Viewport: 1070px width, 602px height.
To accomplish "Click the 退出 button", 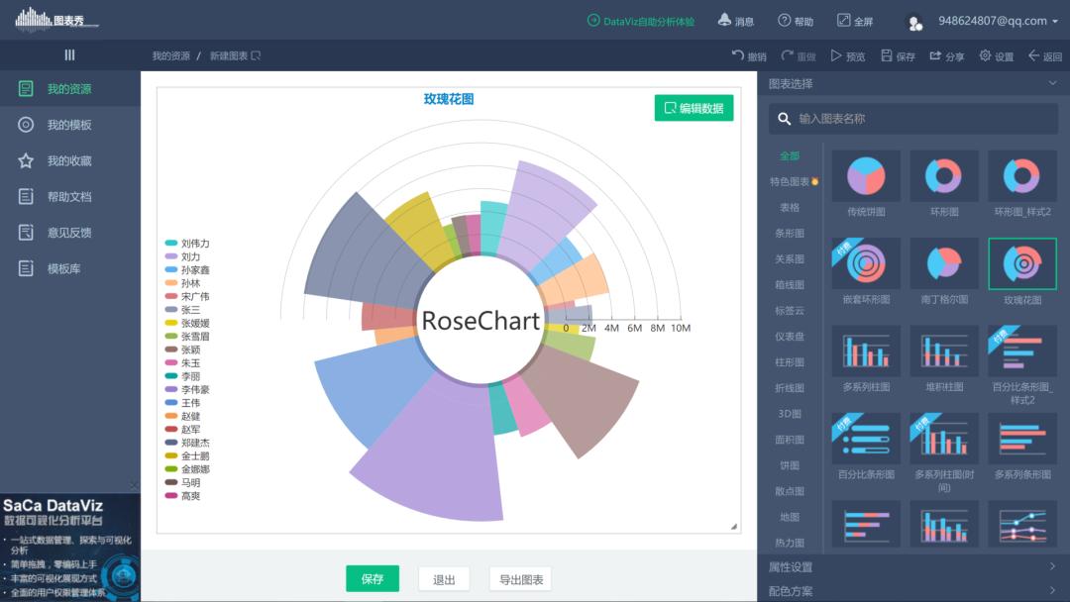I will [444, 579].
